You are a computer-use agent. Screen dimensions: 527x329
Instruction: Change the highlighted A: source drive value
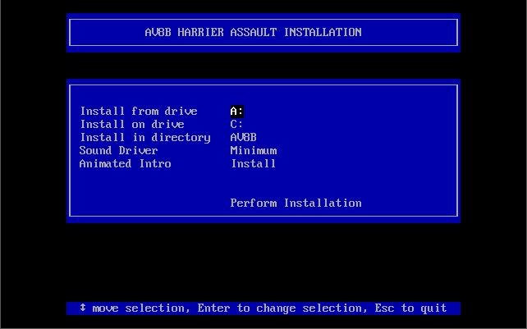[237, 112]
